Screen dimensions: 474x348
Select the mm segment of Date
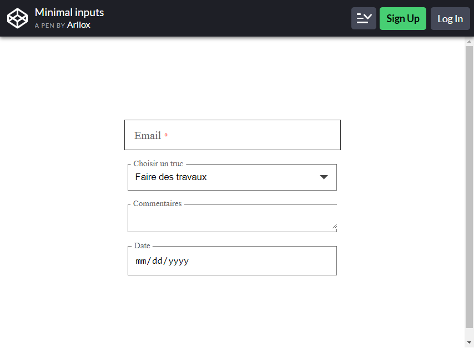click(x=141, y=261)
